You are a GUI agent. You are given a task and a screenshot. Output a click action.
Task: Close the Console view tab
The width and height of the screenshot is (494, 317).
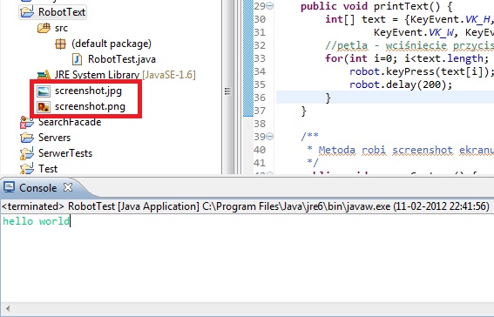(x=68, y=187)
